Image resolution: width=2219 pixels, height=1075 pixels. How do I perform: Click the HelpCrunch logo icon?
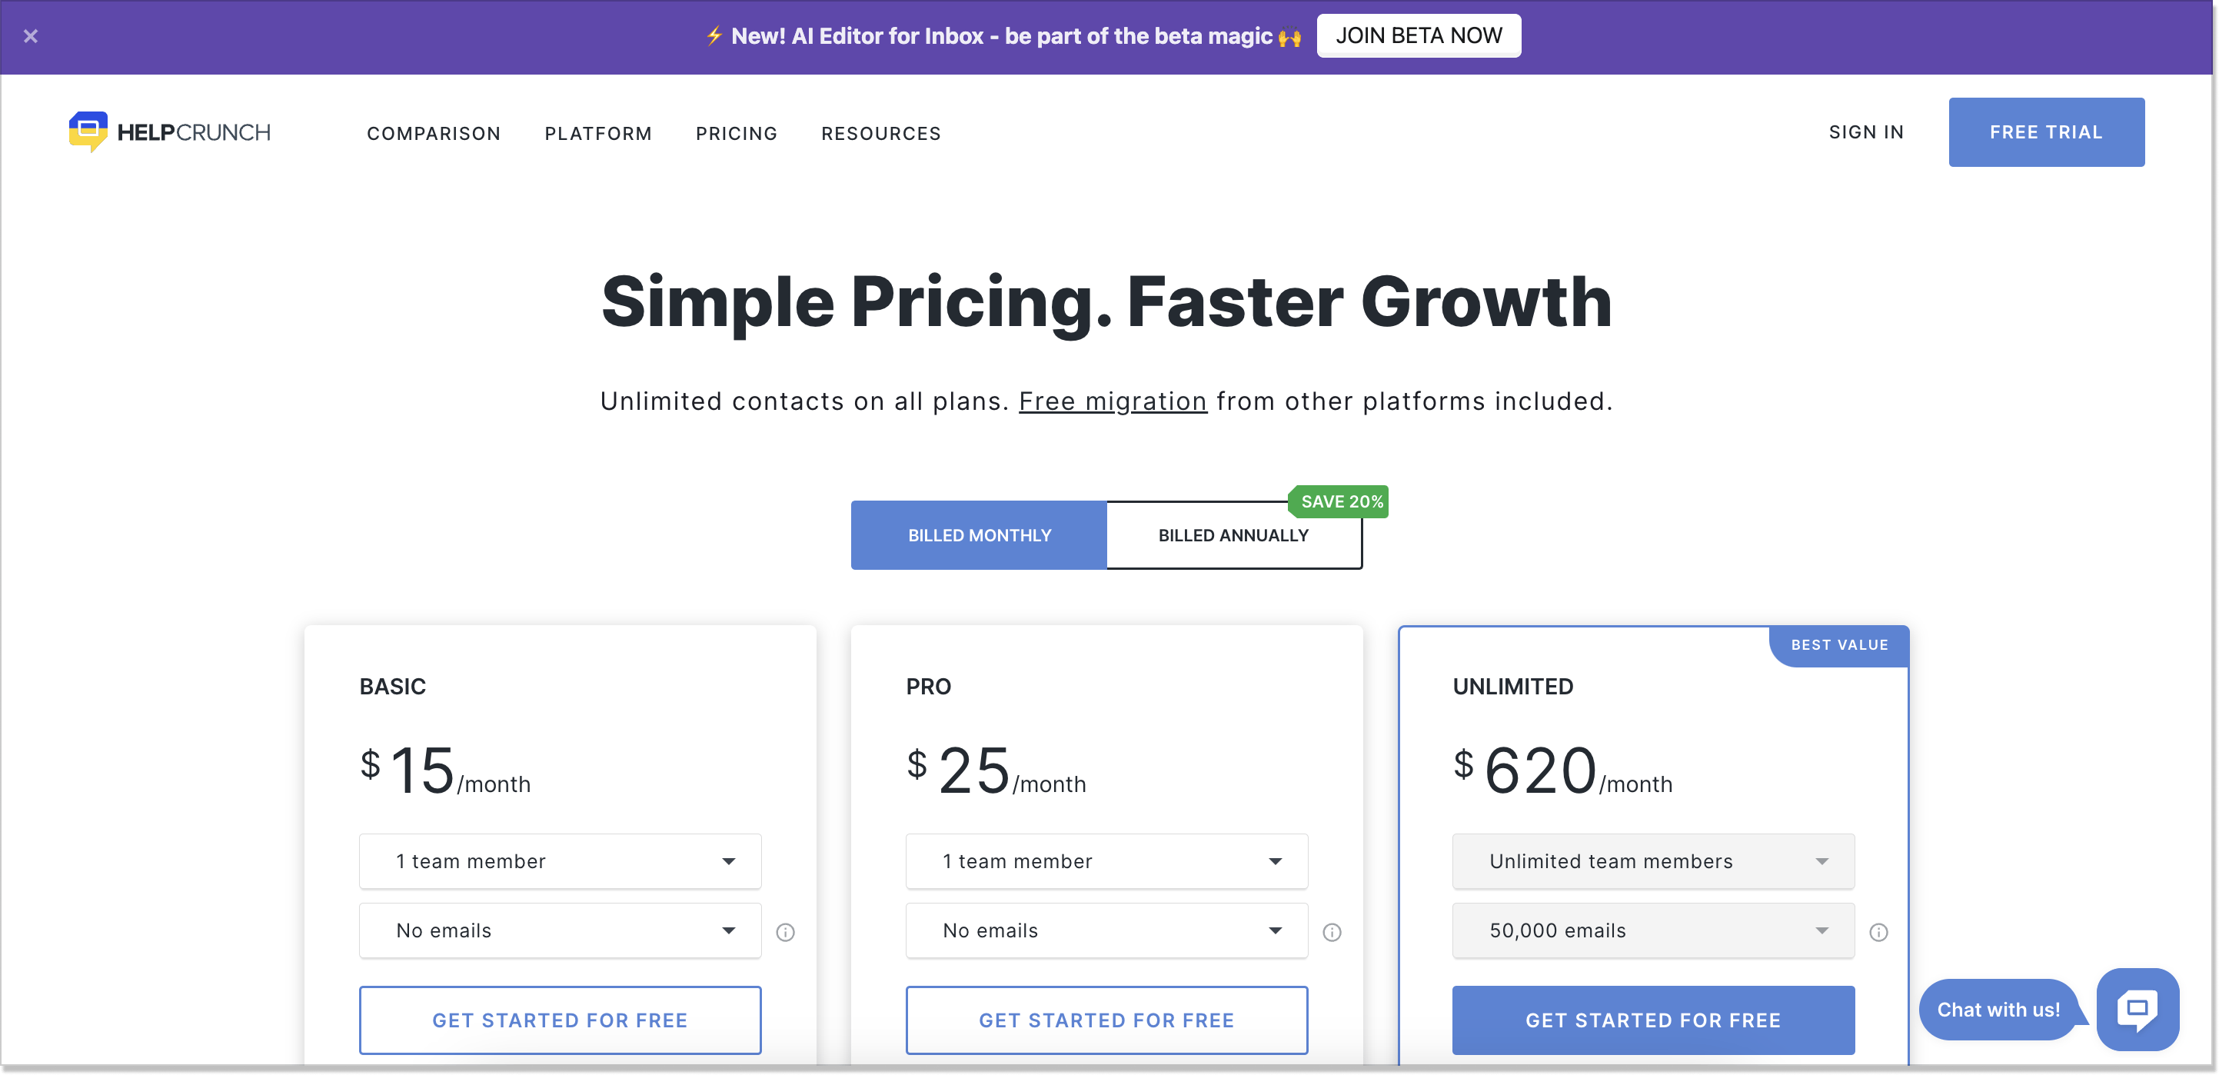[x=88, y=131]
